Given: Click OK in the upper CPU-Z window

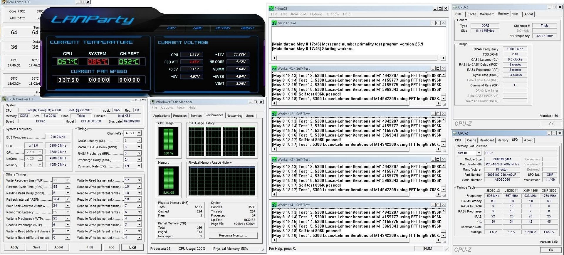Looking at the screenshot, I should [551, 124].
